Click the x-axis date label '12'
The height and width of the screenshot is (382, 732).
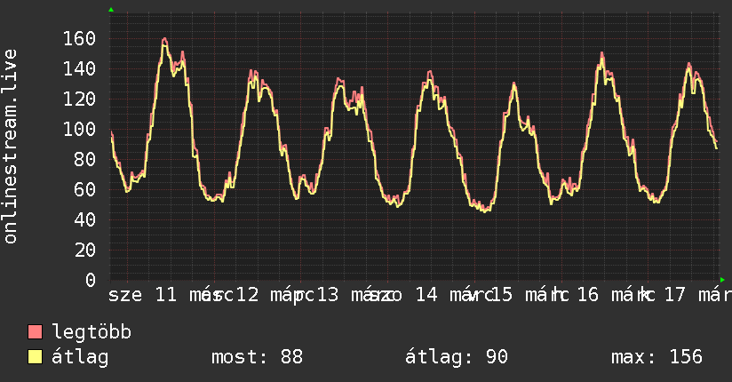tap(248, 295)
